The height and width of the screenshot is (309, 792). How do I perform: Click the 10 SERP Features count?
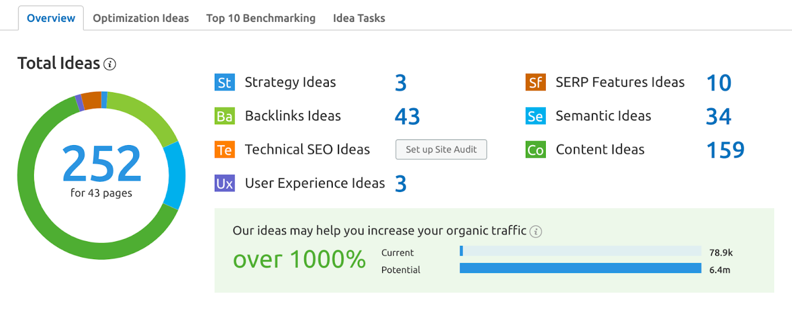click(718, 83)
